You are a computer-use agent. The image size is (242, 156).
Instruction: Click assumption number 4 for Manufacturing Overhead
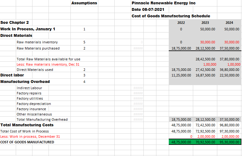(84, 82)
